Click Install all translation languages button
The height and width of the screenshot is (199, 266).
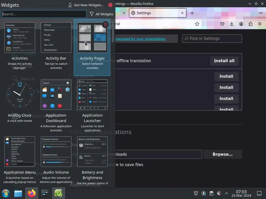[x=224, y=61]
